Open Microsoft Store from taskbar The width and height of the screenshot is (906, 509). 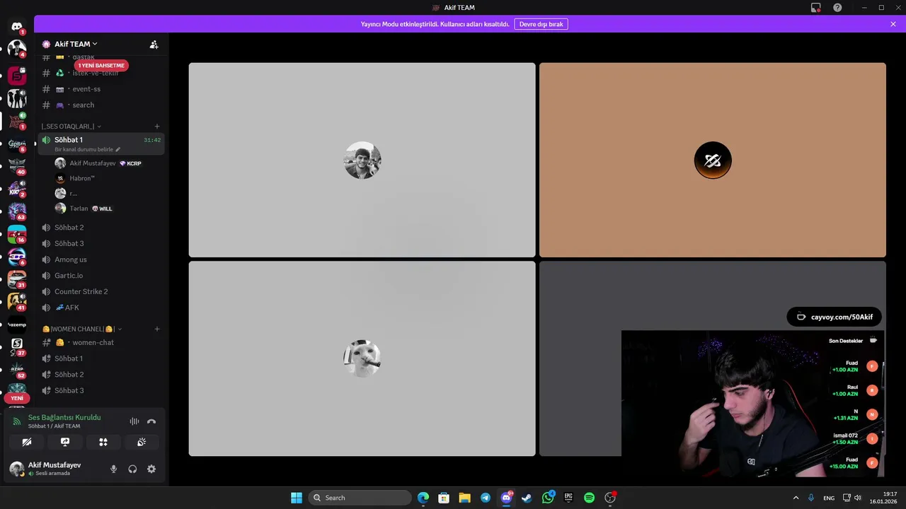[444, 498]
